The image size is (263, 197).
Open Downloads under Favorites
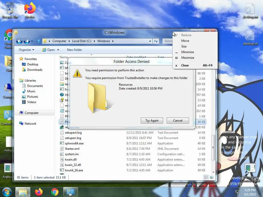pos(32,70)
